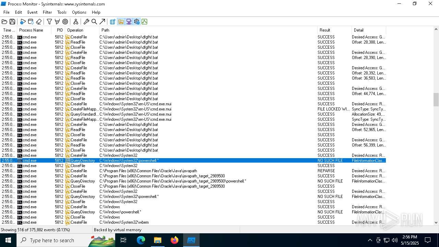Open Find with the magnifier icon
Viewport: 439px width, 247px height.
tap(94, 22)
